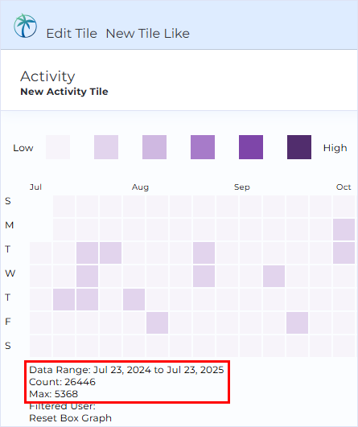Click the medium purple fourth legend swatch
This screenshot has height=427, width=358.
[x=203, y=147]
